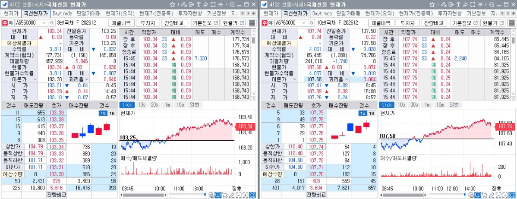Add left window to favorites with star icon

coord(173,5)
